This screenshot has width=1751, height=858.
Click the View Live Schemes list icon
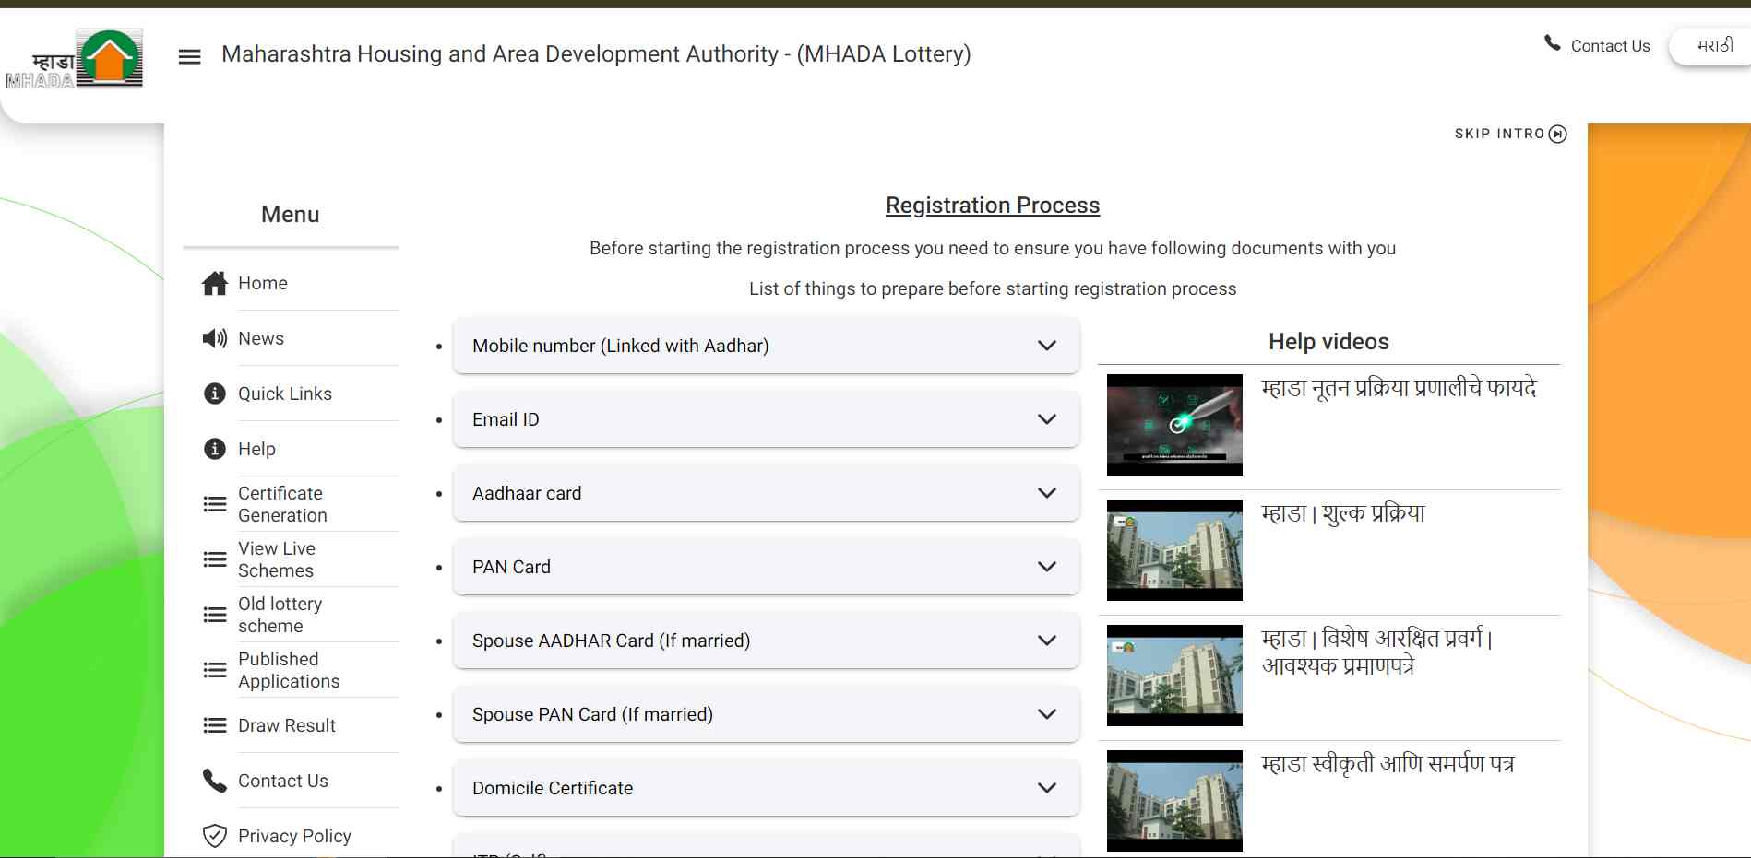click(x=215, y=559)
